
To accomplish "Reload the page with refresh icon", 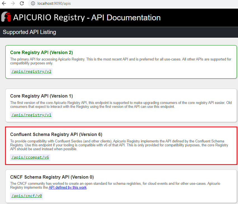I will coord(22,3).
